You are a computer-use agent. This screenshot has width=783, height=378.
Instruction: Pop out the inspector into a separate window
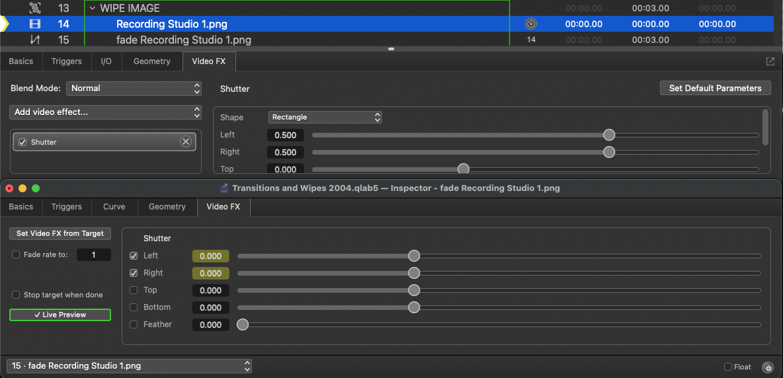click(770, 61)
